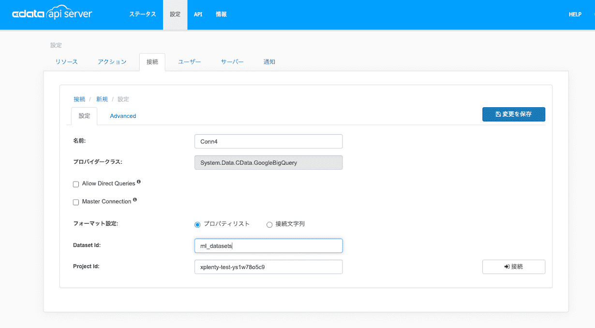Click into the Dataset Id field
Viewport: 595px width, 328px height.
pos(268,246)
